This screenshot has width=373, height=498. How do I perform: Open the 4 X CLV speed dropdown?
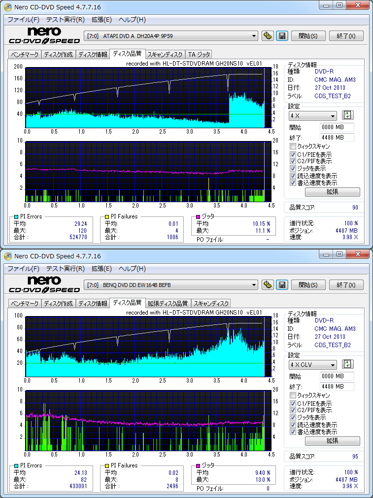point(312,364)
